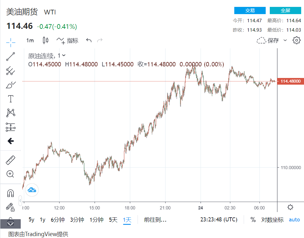304x238 pixels.
Task: Enable magnet mode for drawings
Action: 11,193
